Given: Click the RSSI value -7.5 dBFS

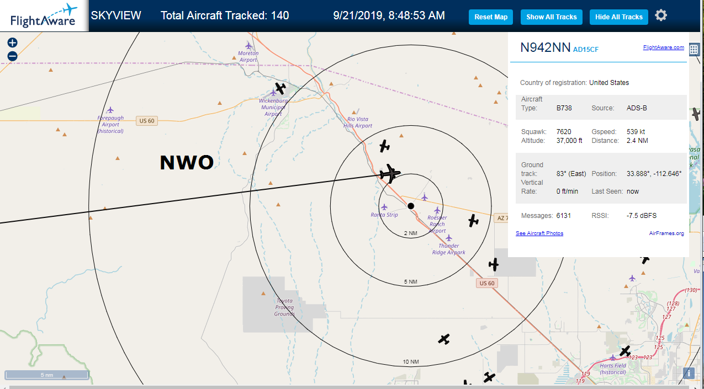Looking at the screenshot, I should [x=642, y=216].
